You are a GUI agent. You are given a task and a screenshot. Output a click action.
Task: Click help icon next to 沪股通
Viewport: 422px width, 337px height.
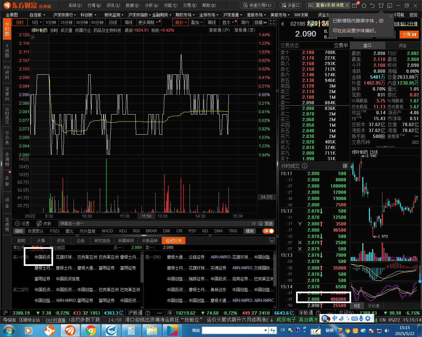pos(148,313)
